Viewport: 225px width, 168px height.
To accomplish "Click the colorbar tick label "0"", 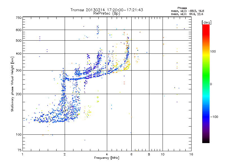I will click(x=211, y=84).
